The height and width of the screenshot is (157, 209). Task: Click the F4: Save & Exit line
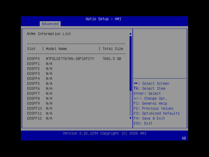pyautogui.click(x=149, y=118)
